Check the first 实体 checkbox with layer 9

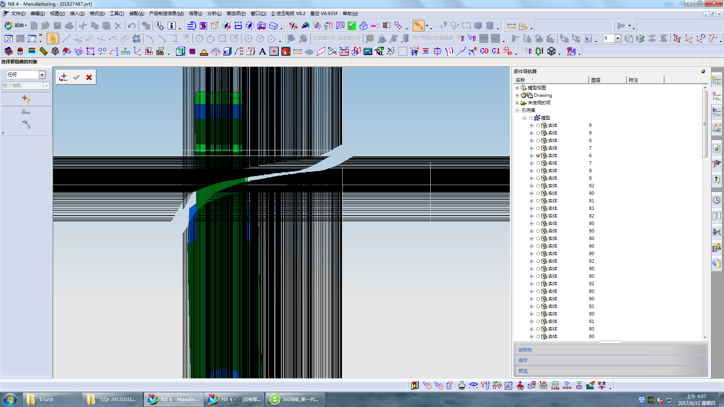point(538,125)
